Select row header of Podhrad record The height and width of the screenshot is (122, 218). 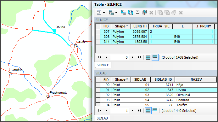click(x=98, y=100)
